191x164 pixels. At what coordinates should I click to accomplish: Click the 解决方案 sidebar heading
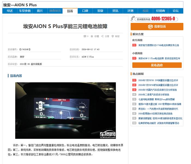(138, 34)
